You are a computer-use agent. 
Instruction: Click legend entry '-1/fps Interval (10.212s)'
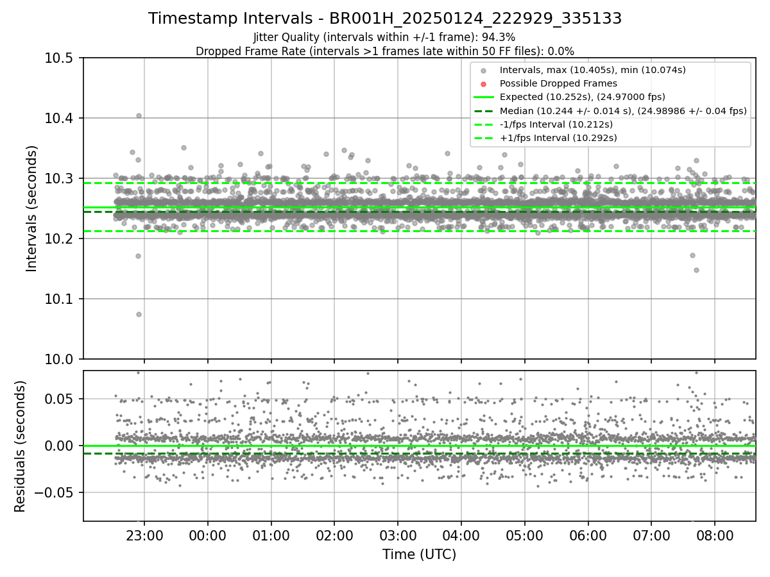(x=556, y=124)
